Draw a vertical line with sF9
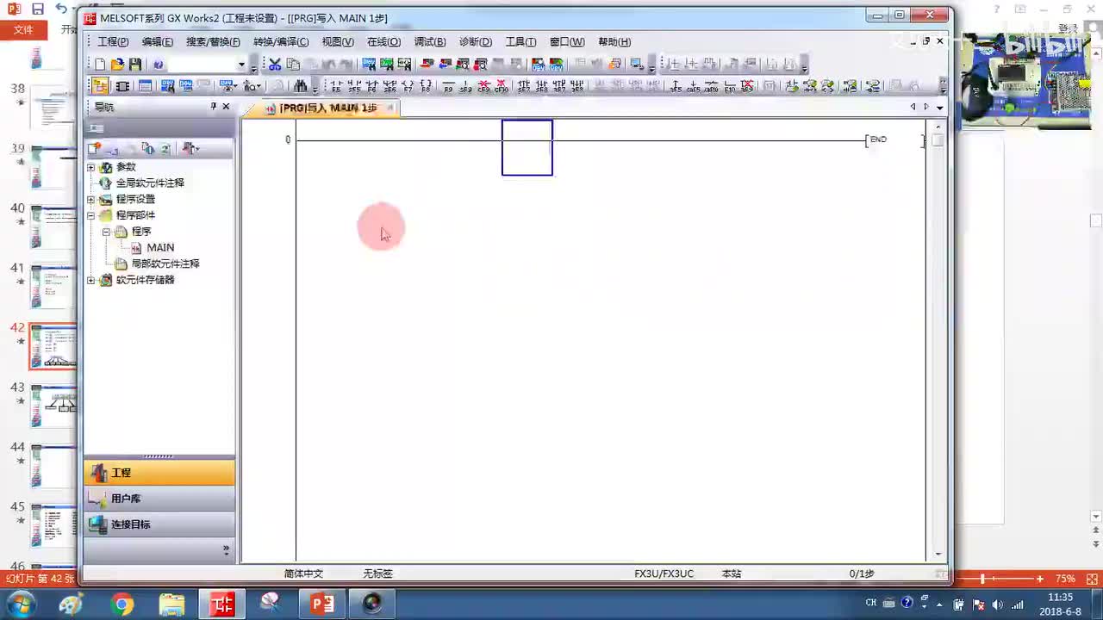This screenshot has height=620, width=1103. tap(466, 87)
